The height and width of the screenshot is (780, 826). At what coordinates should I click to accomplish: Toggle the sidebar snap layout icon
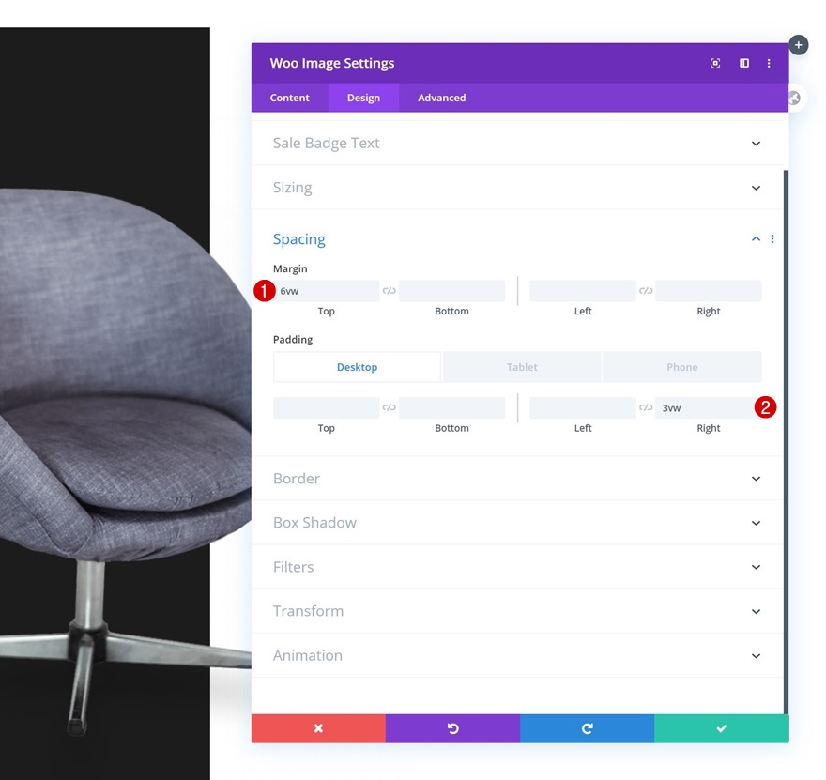click(743, 63)
